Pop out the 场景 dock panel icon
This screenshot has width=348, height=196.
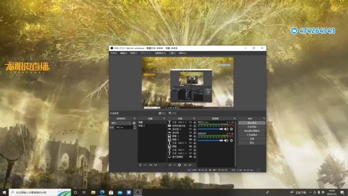(x=164, y=118)
